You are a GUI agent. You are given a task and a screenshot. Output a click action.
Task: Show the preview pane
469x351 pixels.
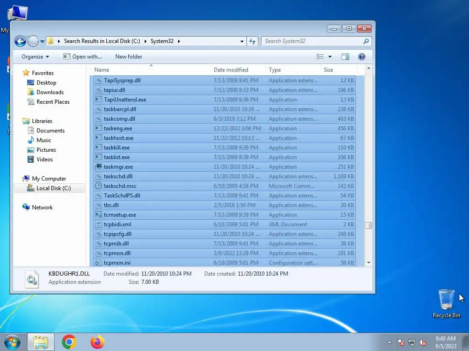tap(345, 57)
